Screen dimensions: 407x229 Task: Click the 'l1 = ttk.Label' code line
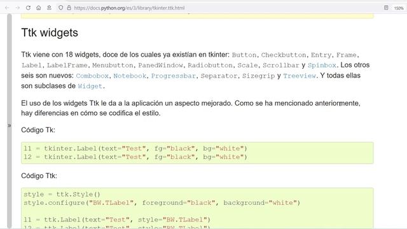[117, 219]
